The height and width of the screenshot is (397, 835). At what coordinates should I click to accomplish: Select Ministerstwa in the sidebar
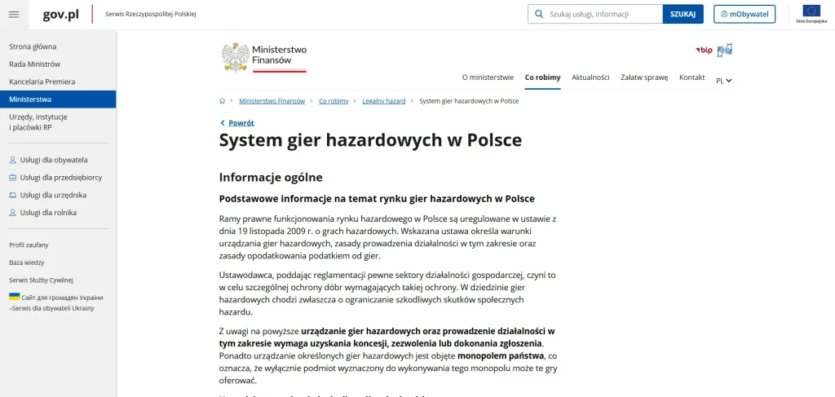coord(58,99)
